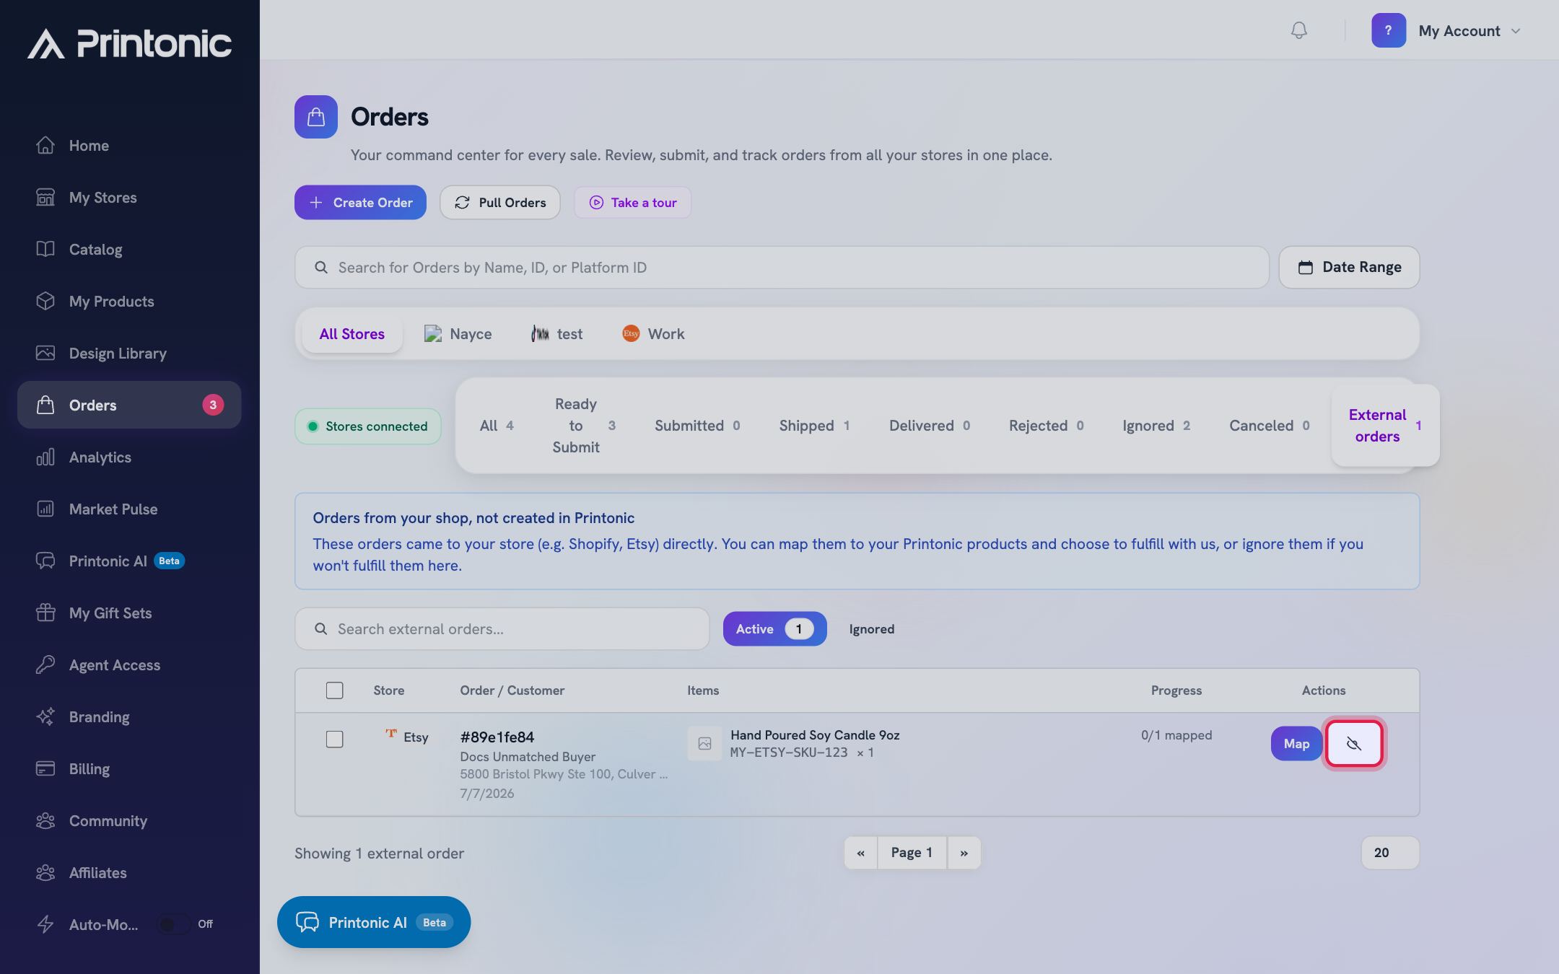Click the Docs Unmatched Buyer name
1559x974 pixels.
(x=528, y=756)
